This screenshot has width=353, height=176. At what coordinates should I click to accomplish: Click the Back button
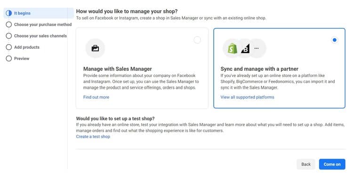(306, 164)
